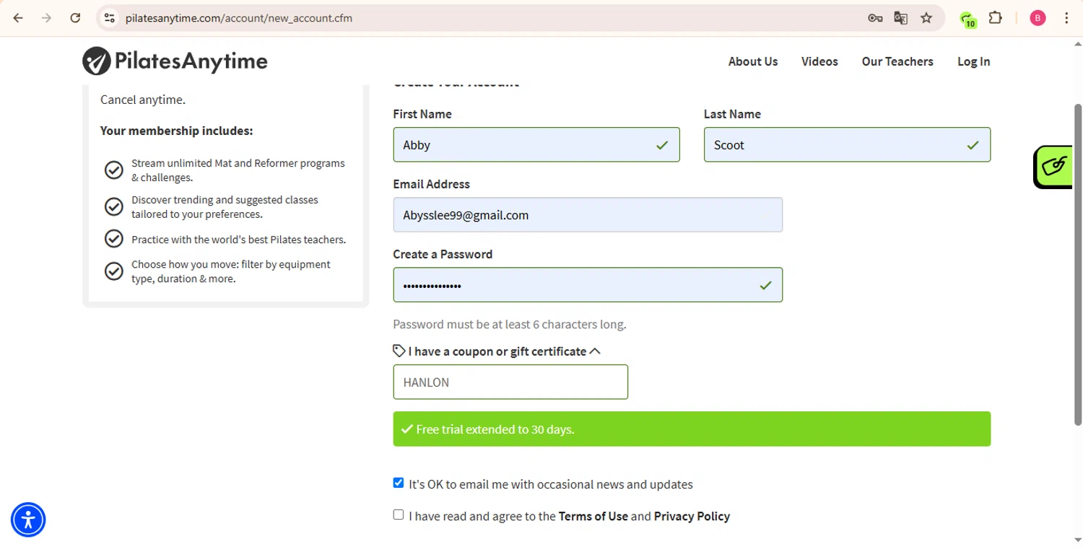
Task: Click 'Practice with the world's best Pilates teachers.' text
Action: coord(238,240)
